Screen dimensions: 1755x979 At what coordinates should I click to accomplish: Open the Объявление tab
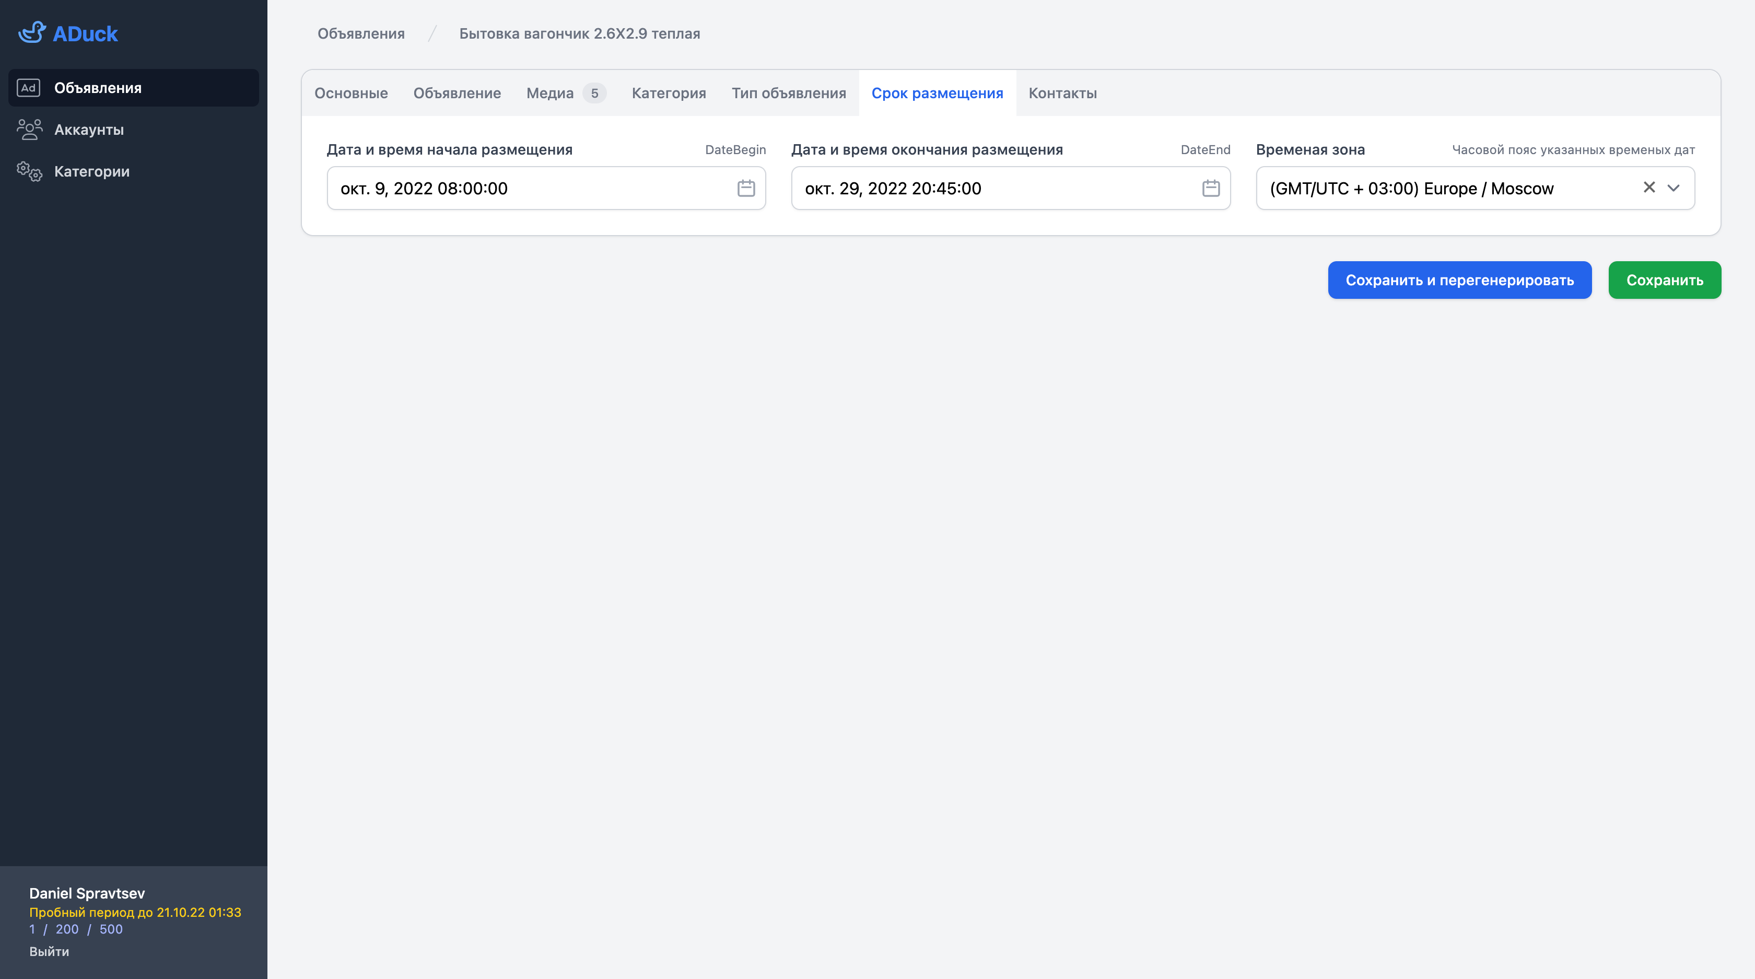click(x=457, y=94)
